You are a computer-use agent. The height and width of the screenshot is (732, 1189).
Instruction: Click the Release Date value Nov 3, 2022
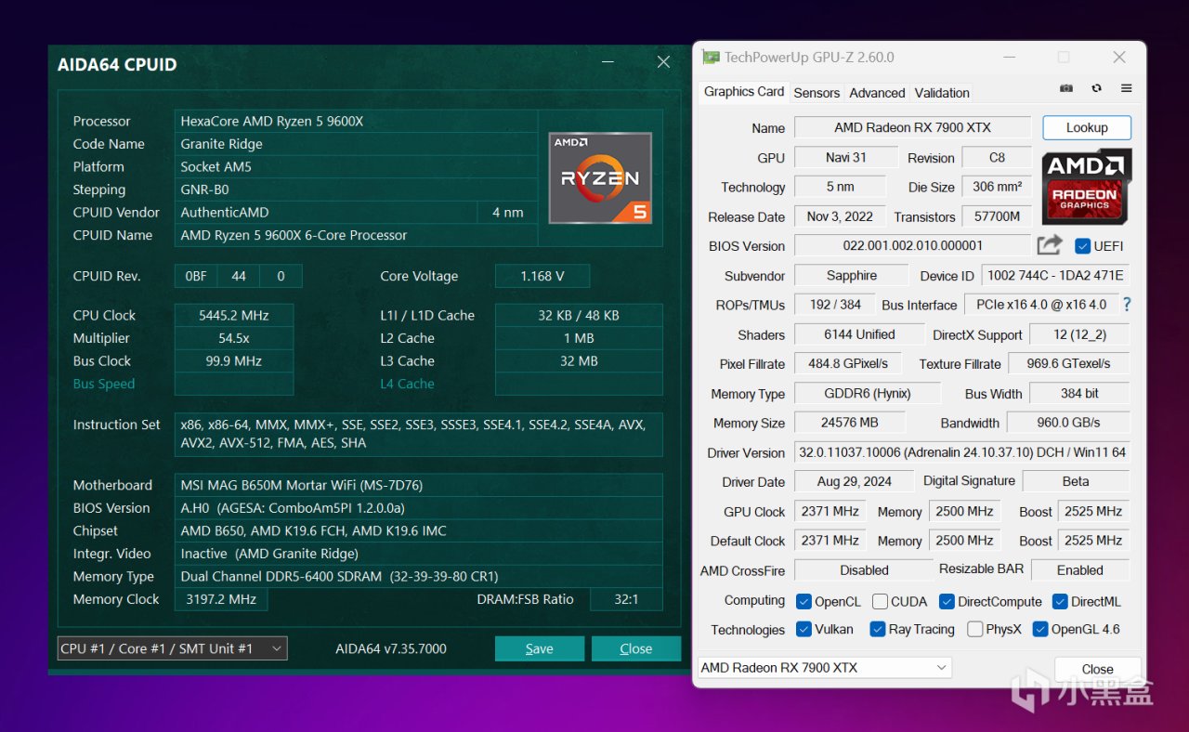click(x=840, y=216)
